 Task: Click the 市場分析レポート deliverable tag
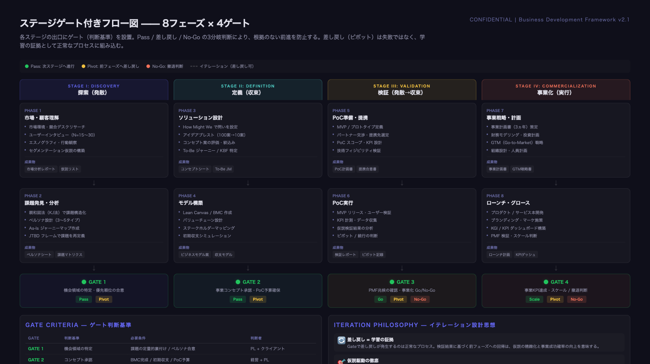coord(41,169)
